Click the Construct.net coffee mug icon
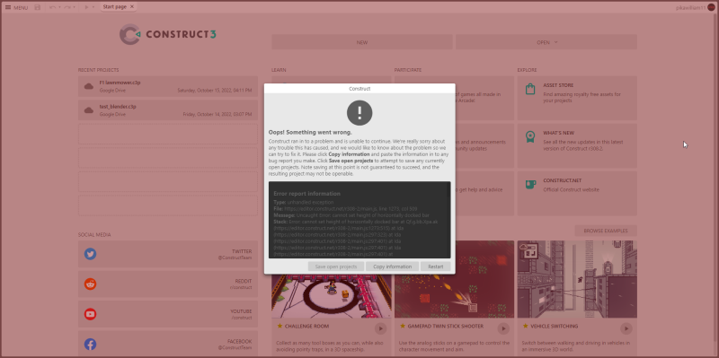 [x=530, y=184]
